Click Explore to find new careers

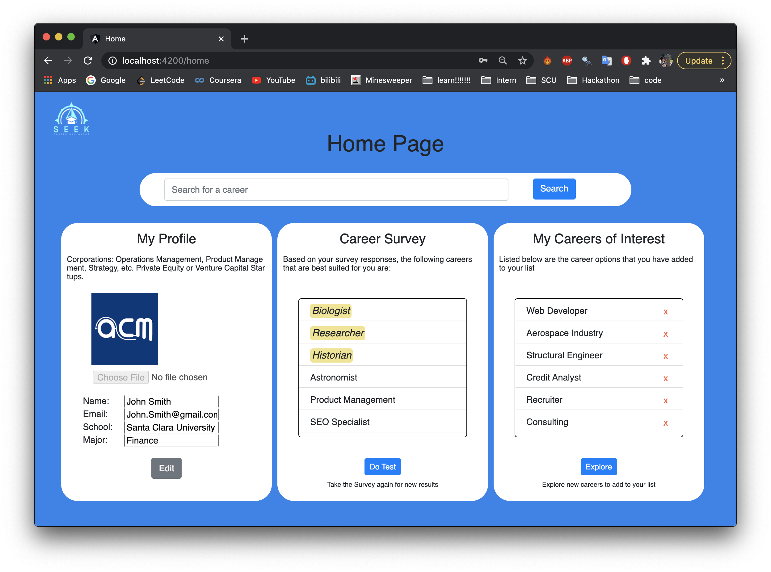tap(598, 466)
